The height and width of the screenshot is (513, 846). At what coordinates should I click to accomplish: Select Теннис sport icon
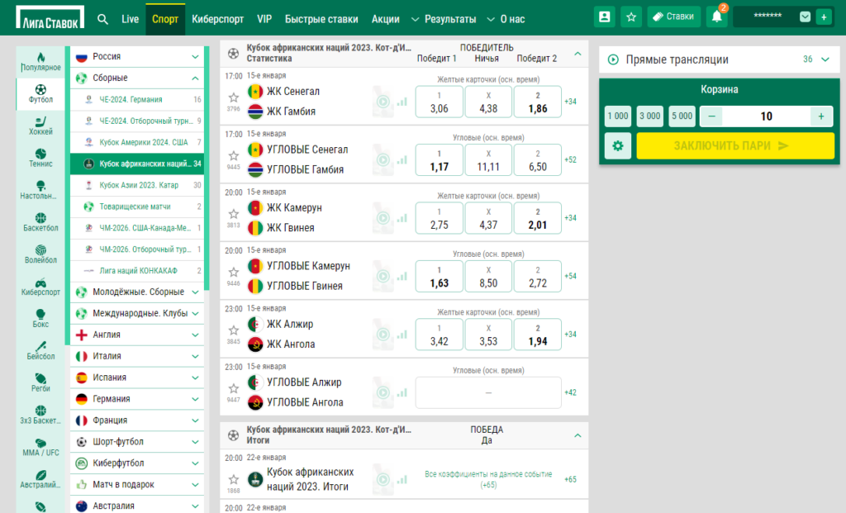(x=40, y=158)
